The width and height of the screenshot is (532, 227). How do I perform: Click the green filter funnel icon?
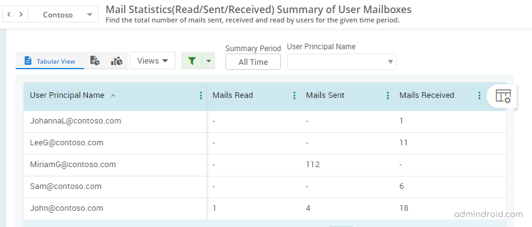[x=192, y=61]
